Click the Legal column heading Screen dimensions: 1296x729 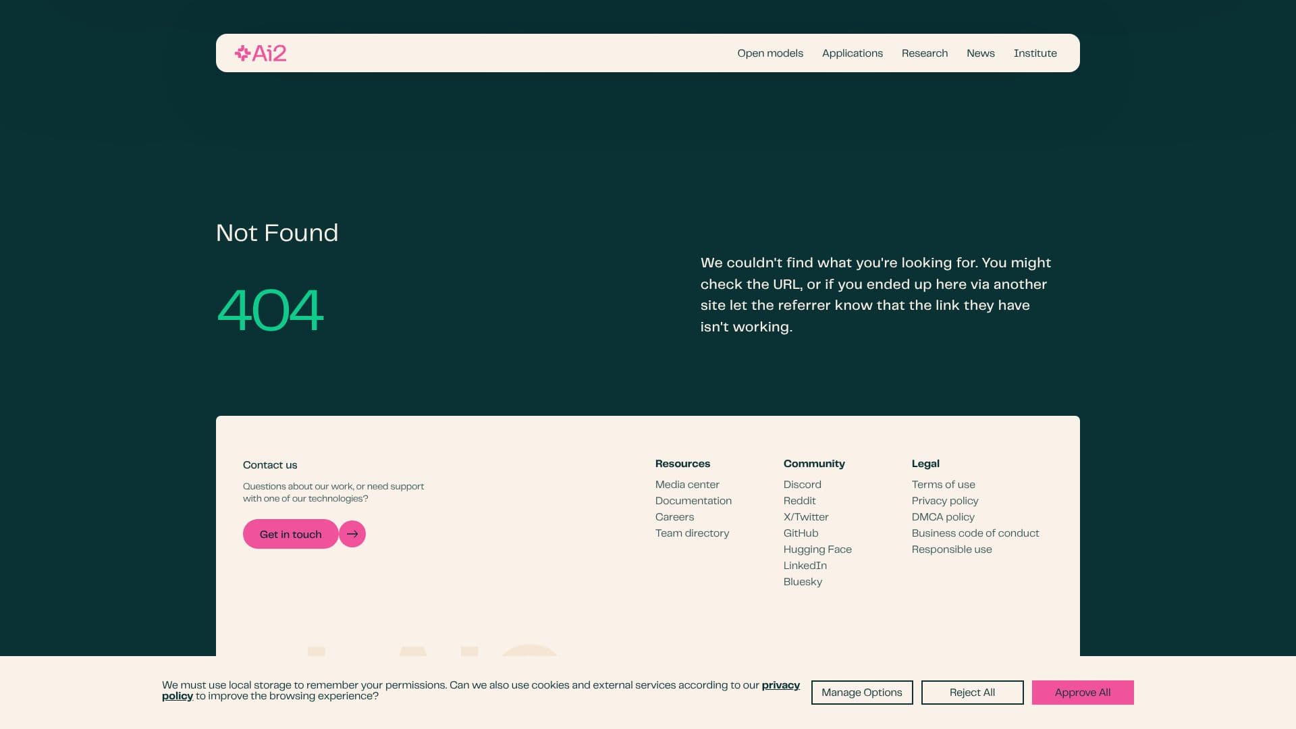click(x=925, y=464)
